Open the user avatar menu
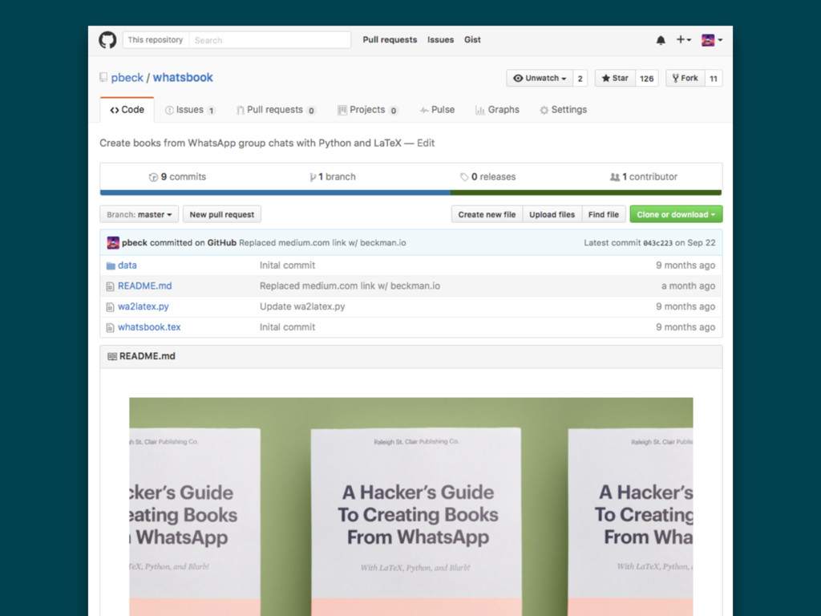This screenshot has height=616, width=821. (712, 40)
